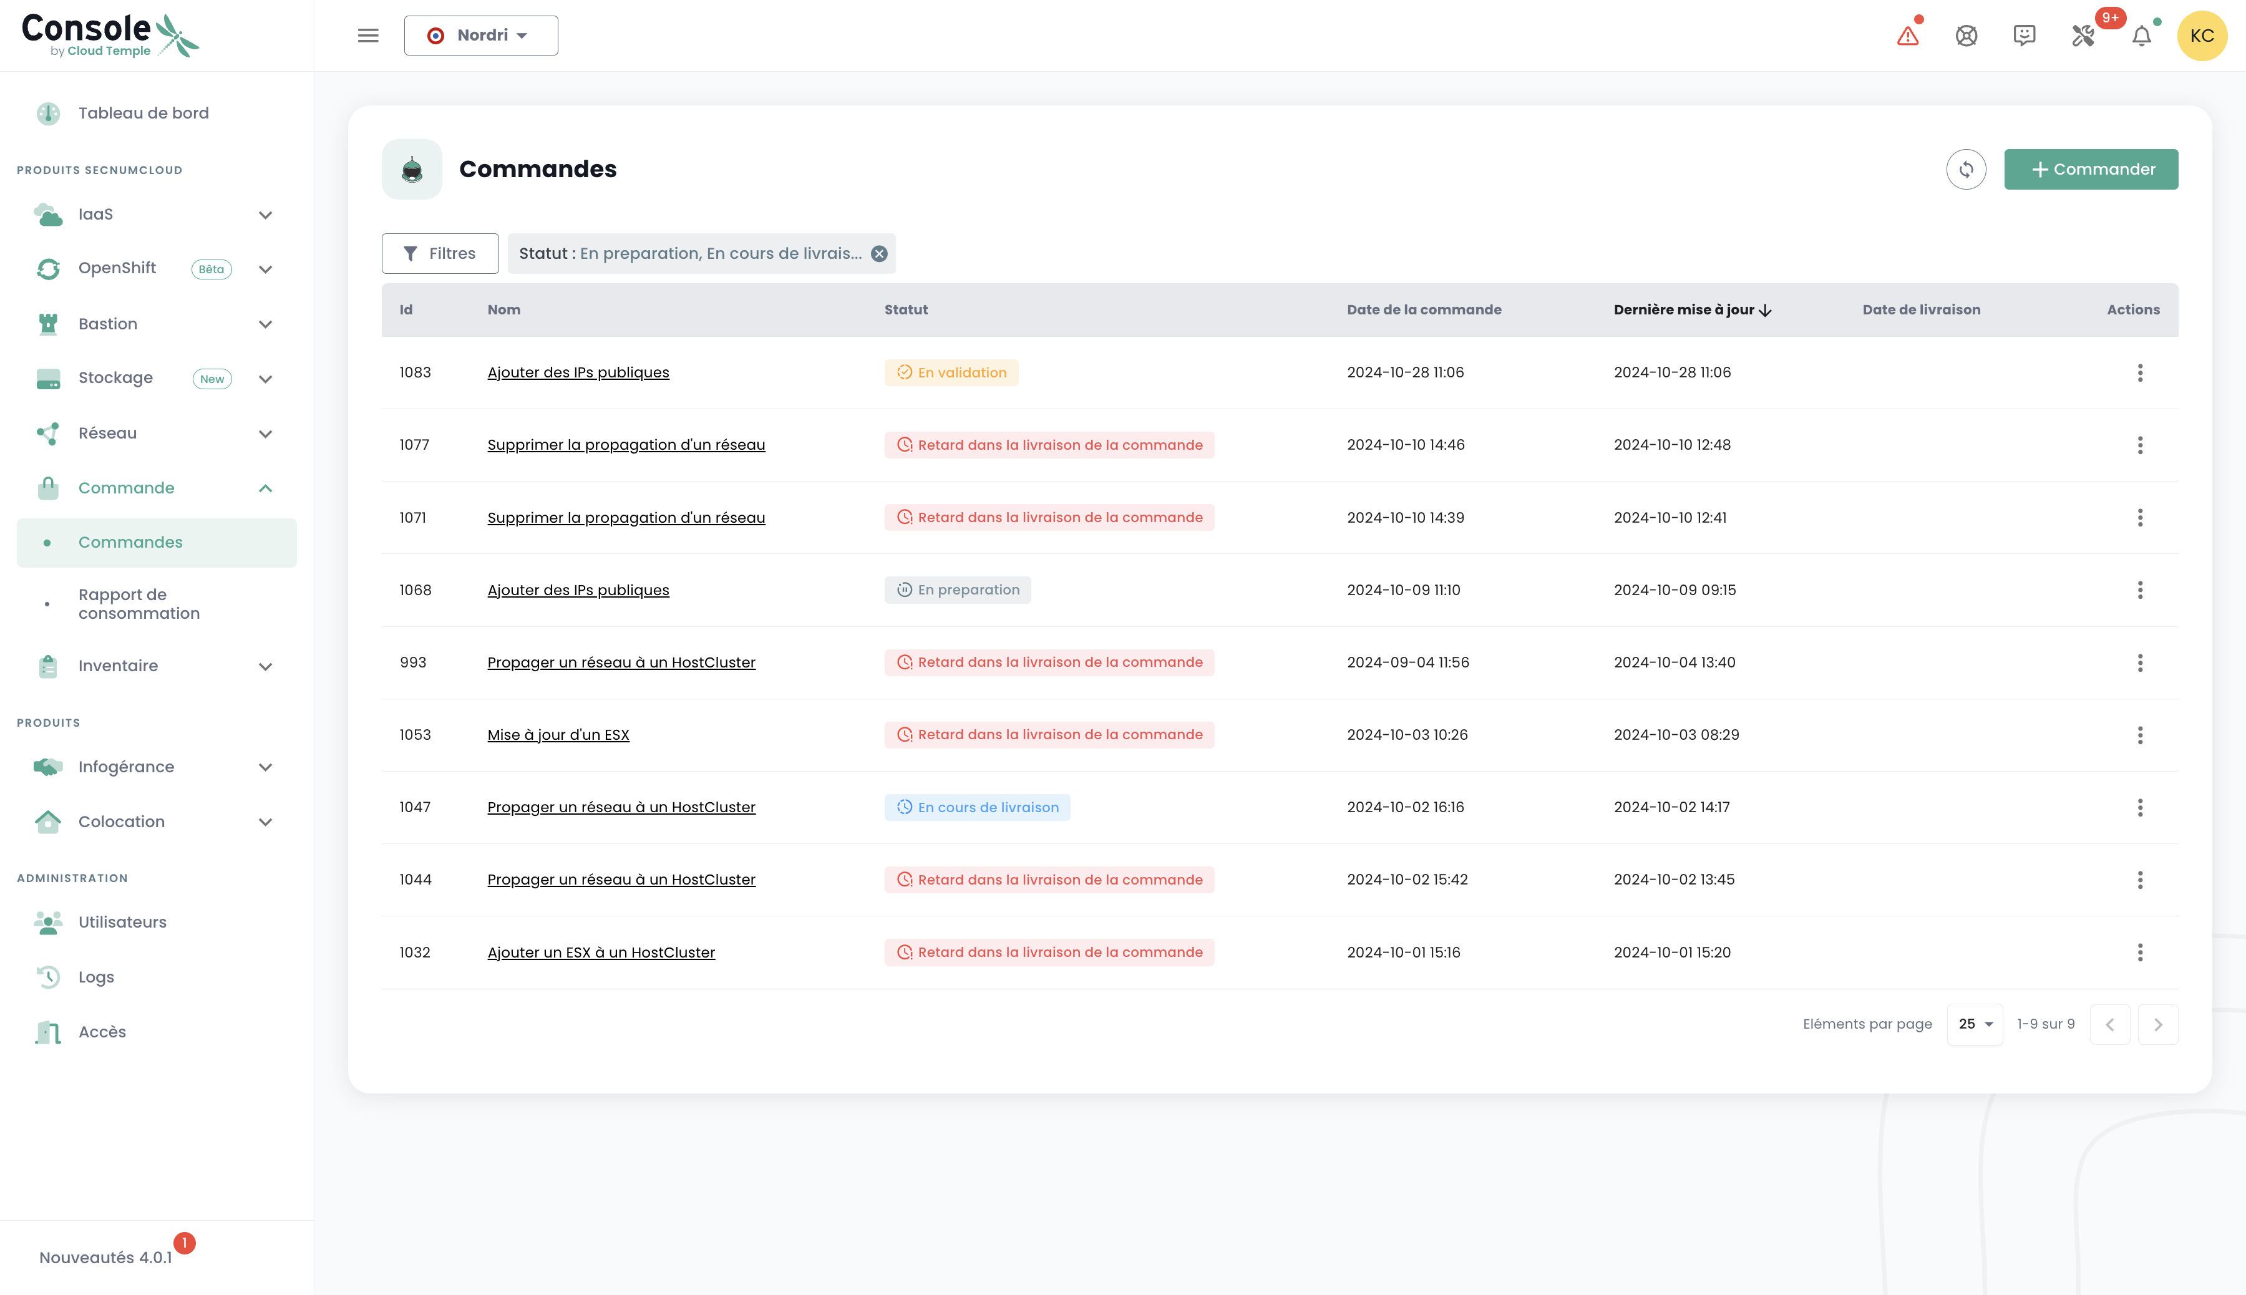This screenshot has width=2246, height=1295.
Task: Open Rapport de consommation page
Action: pyautogui.click(x=139, y=604)
